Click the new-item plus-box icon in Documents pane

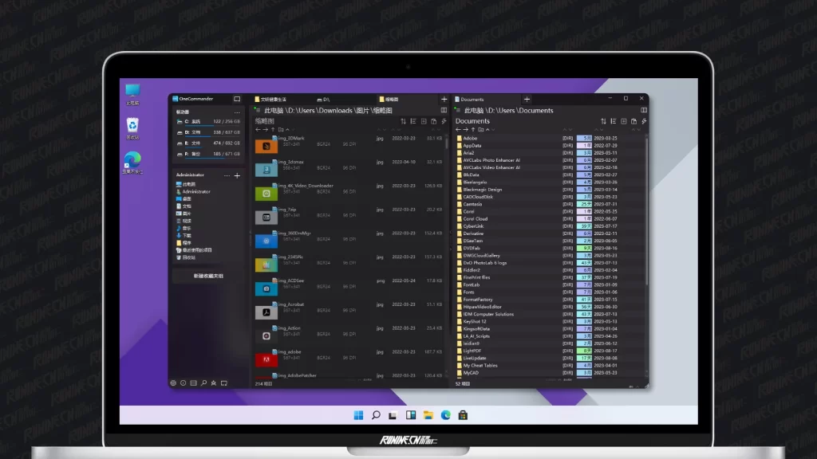pos(622,121)
